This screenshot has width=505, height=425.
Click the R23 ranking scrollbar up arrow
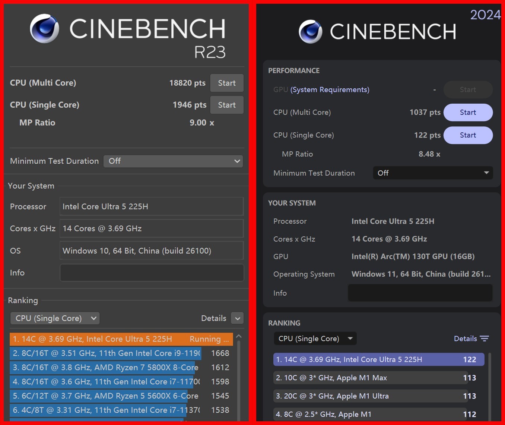[239, 336]
